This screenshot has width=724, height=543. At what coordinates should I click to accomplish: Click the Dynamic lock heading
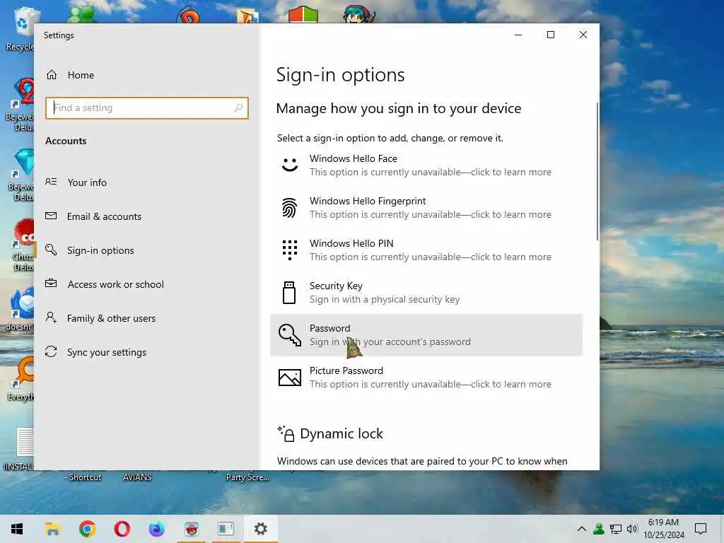[x=341, y=433]
